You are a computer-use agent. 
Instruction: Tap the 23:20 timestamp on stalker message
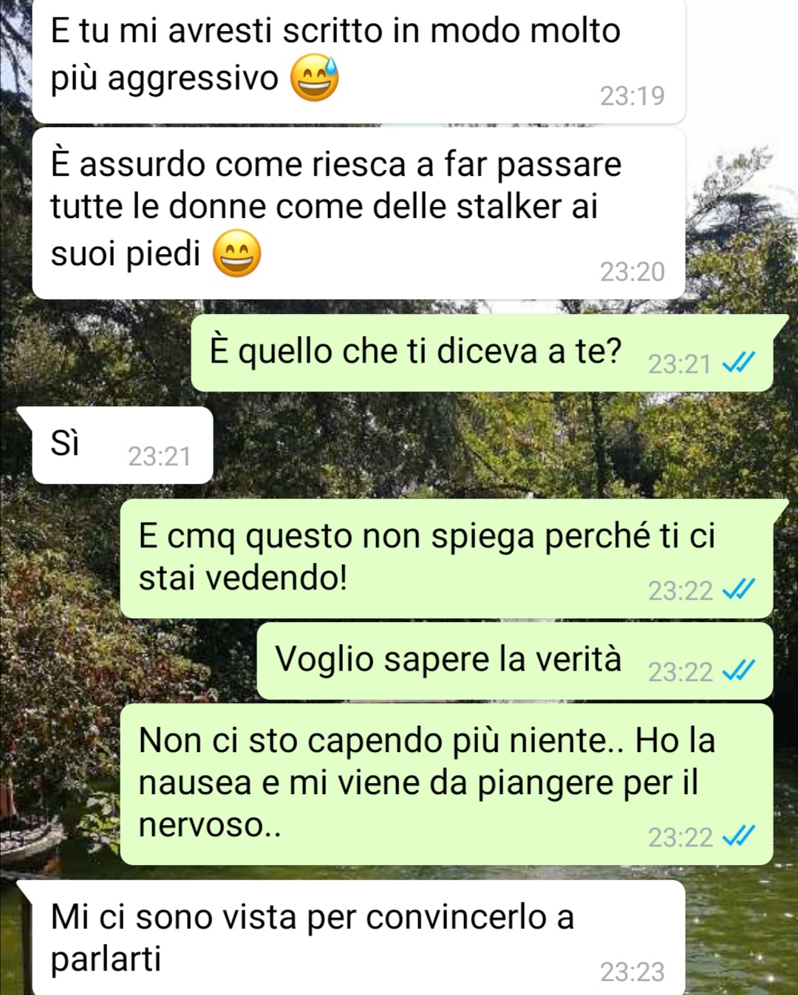pyautogui.click(x=632, y=272)
